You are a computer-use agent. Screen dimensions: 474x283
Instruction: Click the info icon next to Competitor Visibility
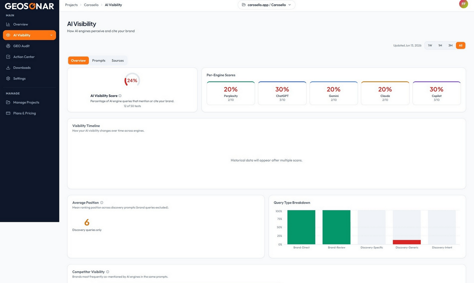(107, 272)
